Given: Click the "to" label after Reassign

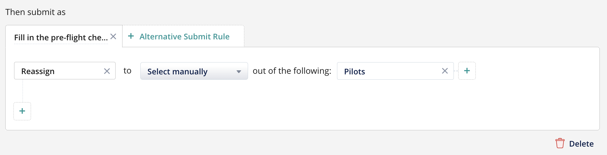Looking at the screenshot, I should 127,71.
